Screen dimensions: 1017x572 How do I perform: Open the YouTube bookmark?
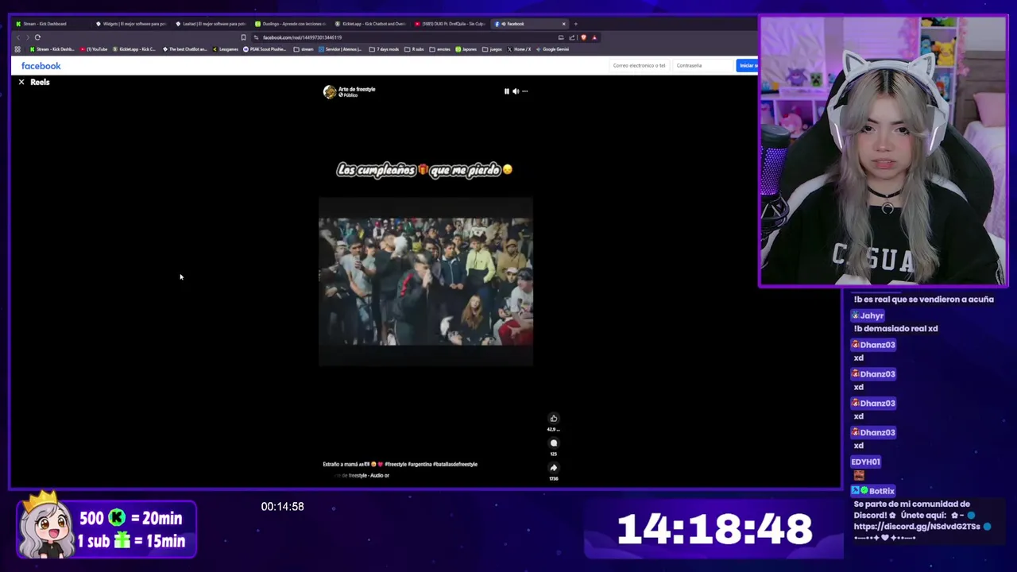pyautogui.click(x=94, y=49)
